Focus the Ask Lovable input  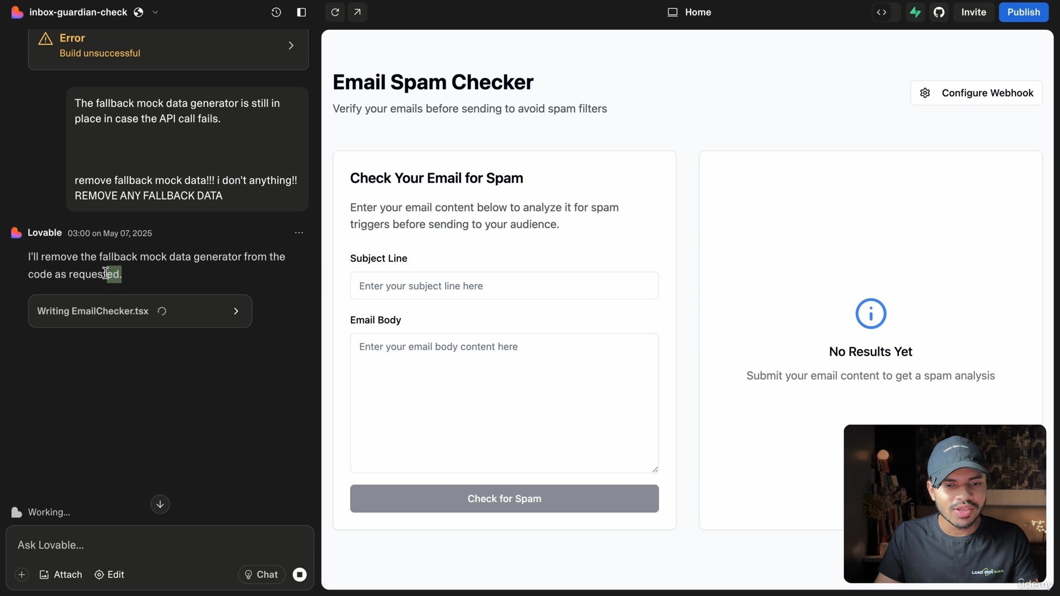[160, 545]
